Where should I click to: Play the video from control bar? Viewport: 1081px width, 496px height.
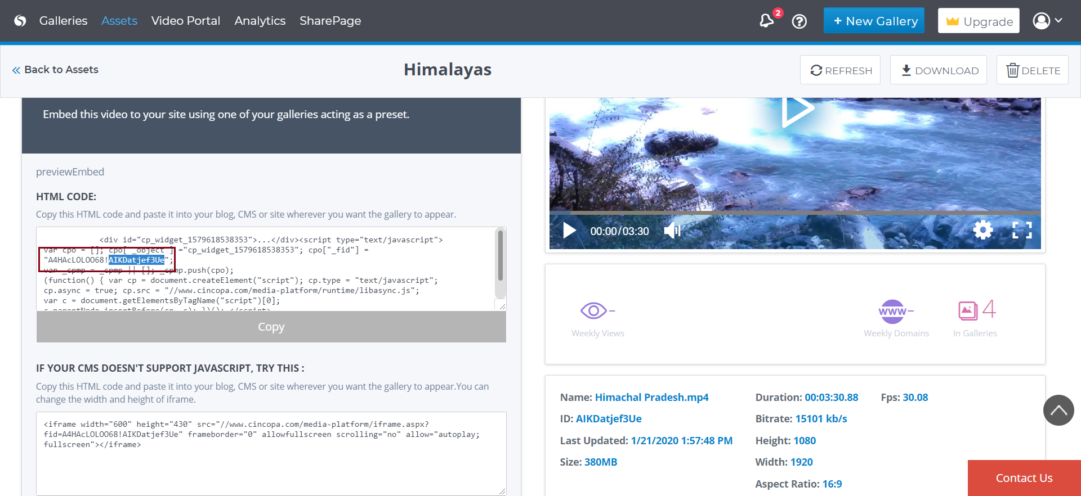coord(569,231)
